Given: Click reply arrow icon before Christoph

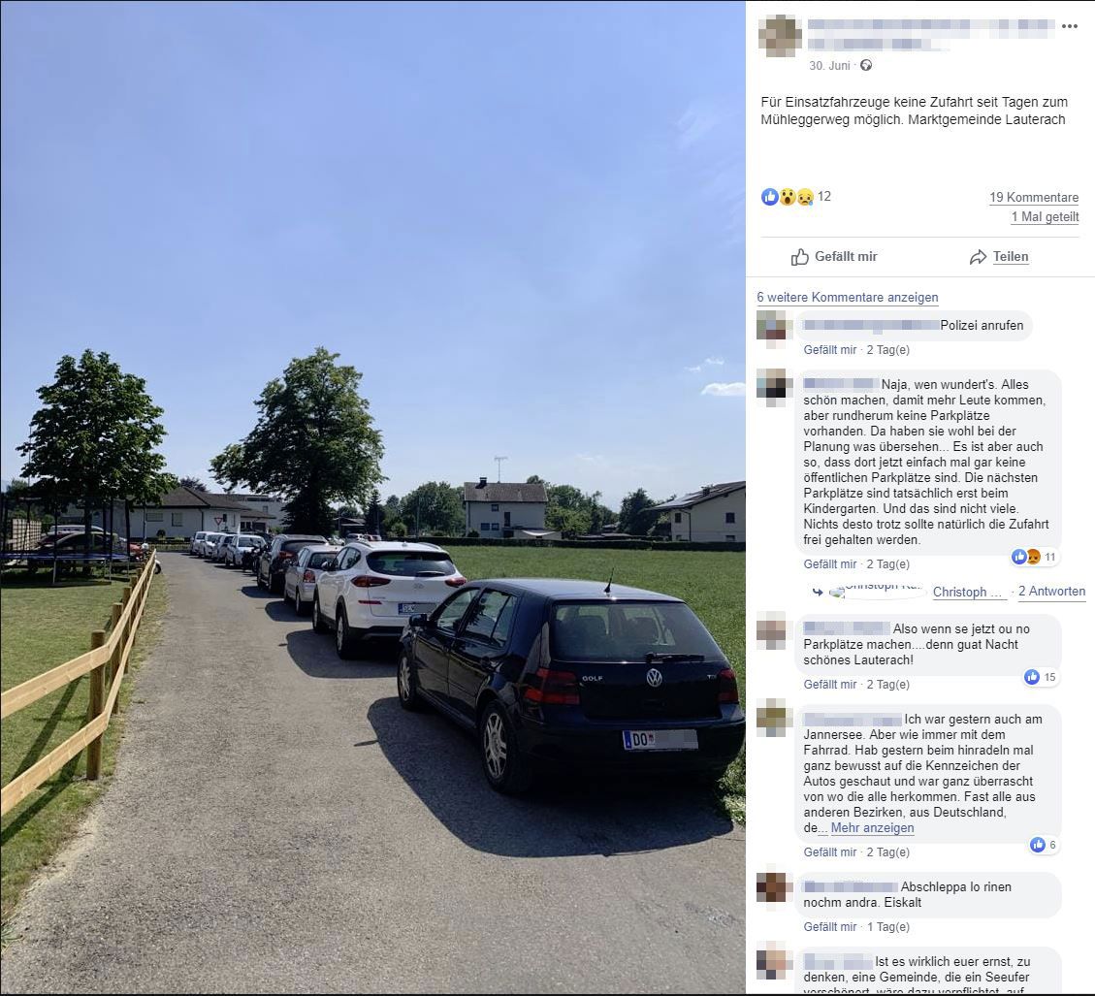Looking at the screenshot, I should [x=817, y=592].
